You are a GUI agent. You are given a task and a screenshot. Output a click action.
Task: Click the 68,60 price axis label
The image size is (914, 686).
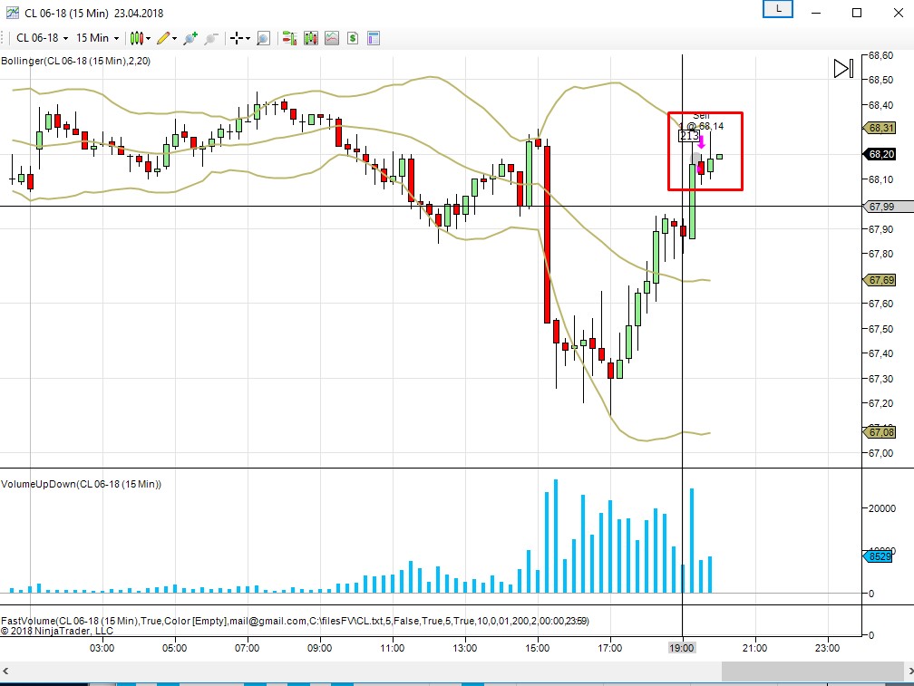(x=880, y=55)
